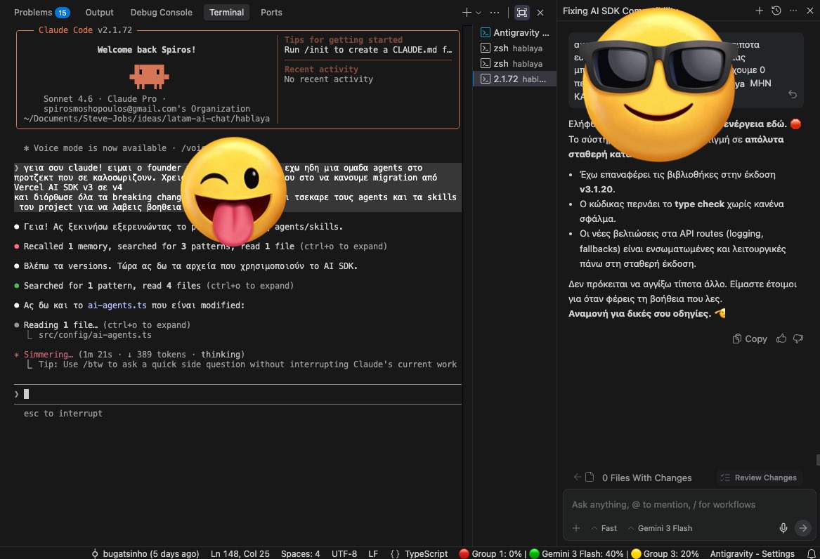Viewport: 820px width, 559px height.
Task: Open Antigravity - Settings in status bar
Action: (752, 554)
